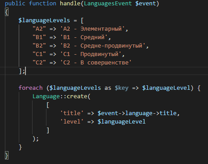Click the string 'B1 - Средний'
The image size is (208, 164).
click(x=84, y=37)
